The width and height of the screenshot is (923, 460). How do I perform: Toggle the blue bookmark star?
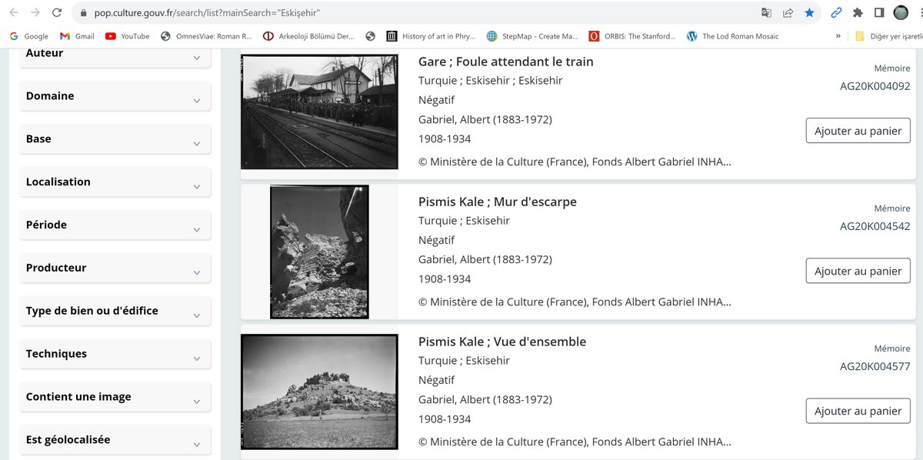click(809, 13)
